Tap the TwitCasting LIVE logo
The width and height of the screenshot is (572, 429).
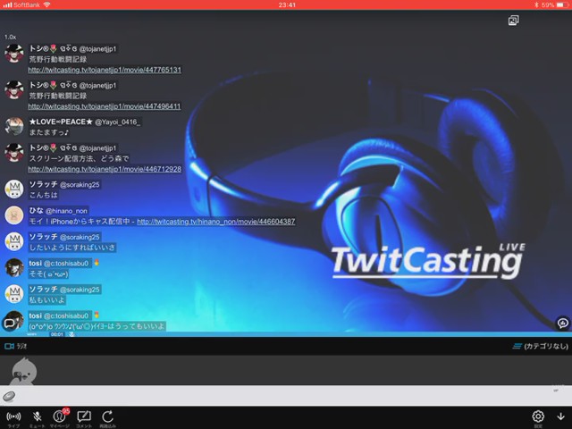coord(429,260)
